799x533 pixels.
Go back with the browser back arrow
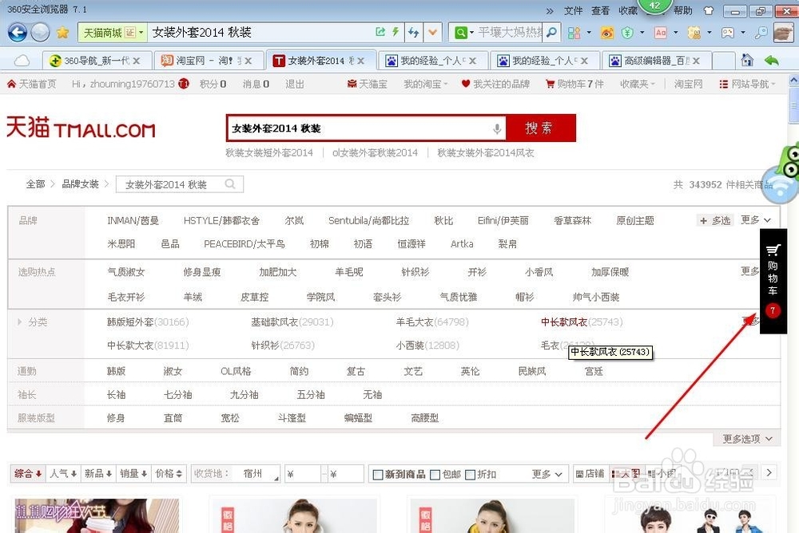18,33
